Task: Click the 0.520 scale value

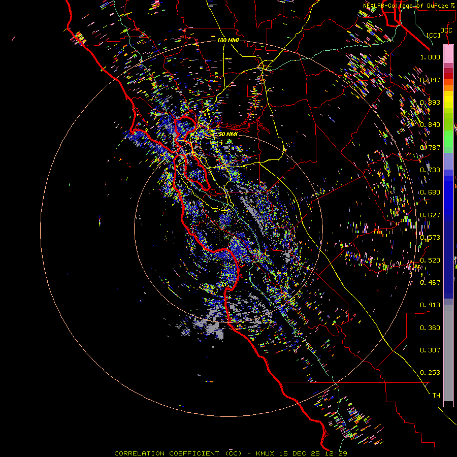Action: (x=430, y=260)
